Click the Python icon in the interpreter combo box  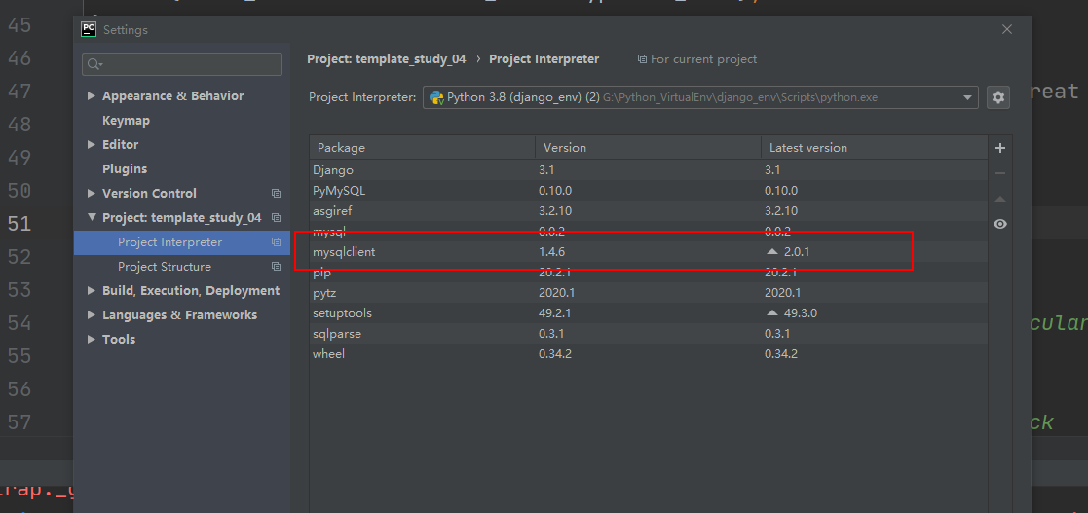click(x=436, y=97)
